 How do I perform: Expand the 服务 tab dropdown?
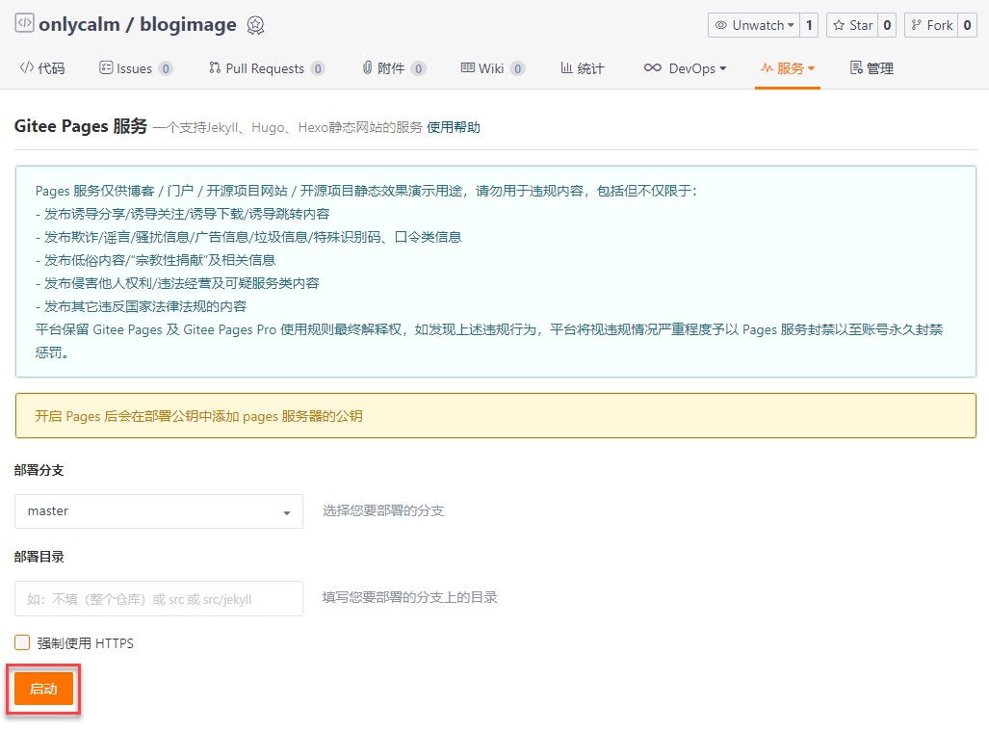coord(811,68)
